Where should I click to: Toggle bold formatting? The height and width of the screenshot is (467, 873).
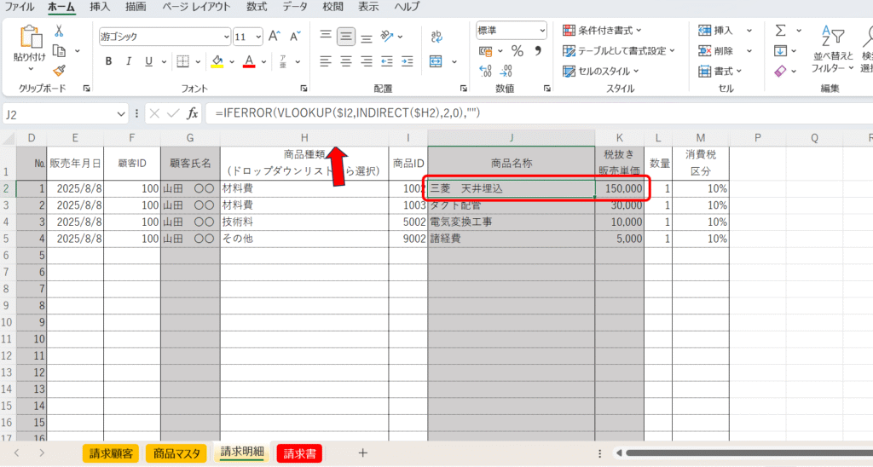coord(108,61)
